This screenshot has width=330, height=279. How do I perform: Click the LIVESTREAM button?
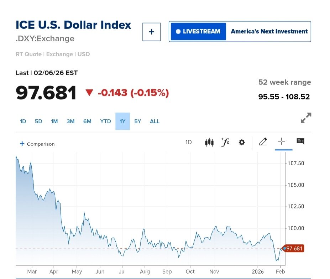pos(198,31)
